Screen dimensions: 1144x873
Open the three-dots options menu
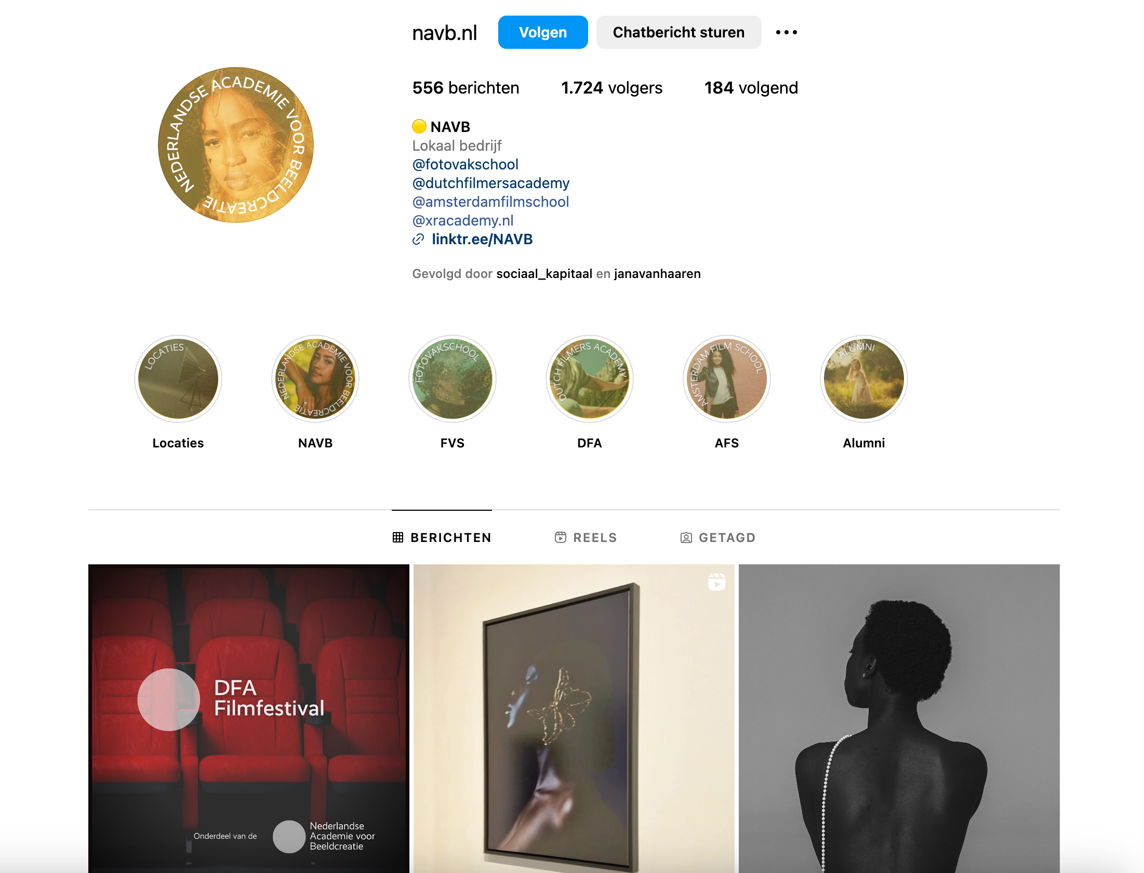[x=786, y=32]
